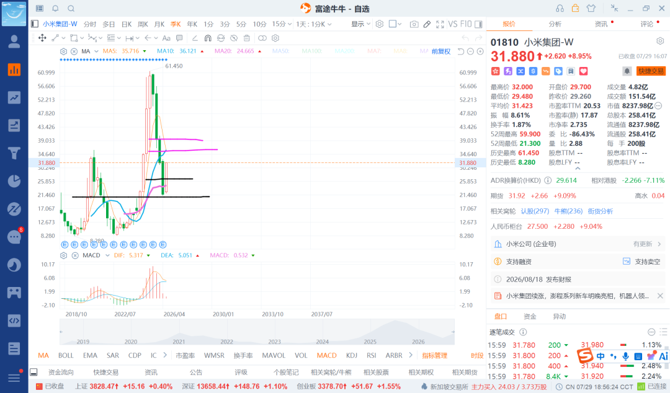Toggle the left panel layout icon

(x=35, y=24)
